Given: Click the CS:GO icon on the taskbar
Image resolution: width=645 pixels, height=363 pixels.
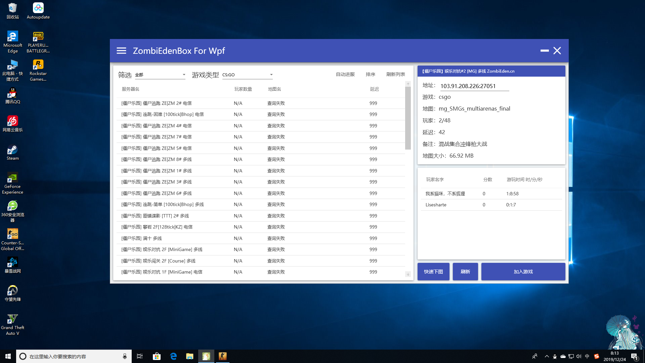Looking at the screenshot, I should 222,356.
